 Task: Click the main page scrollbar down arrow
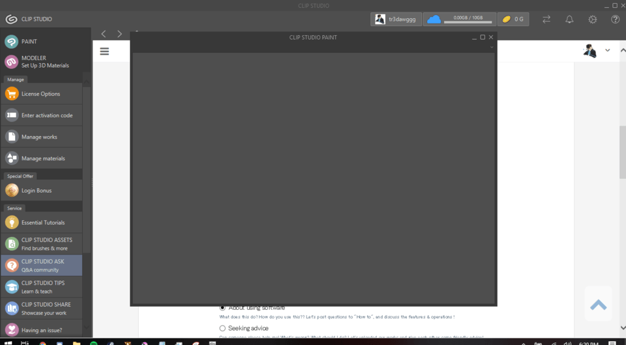click(623, 327)
